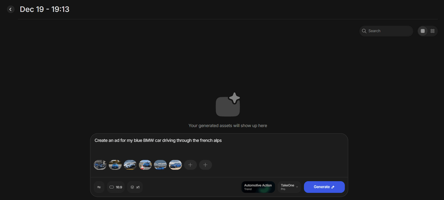Screen dimensions: 444x200
Task: Select the first BMW reference thumbnail
Action: tap(100, 165)
